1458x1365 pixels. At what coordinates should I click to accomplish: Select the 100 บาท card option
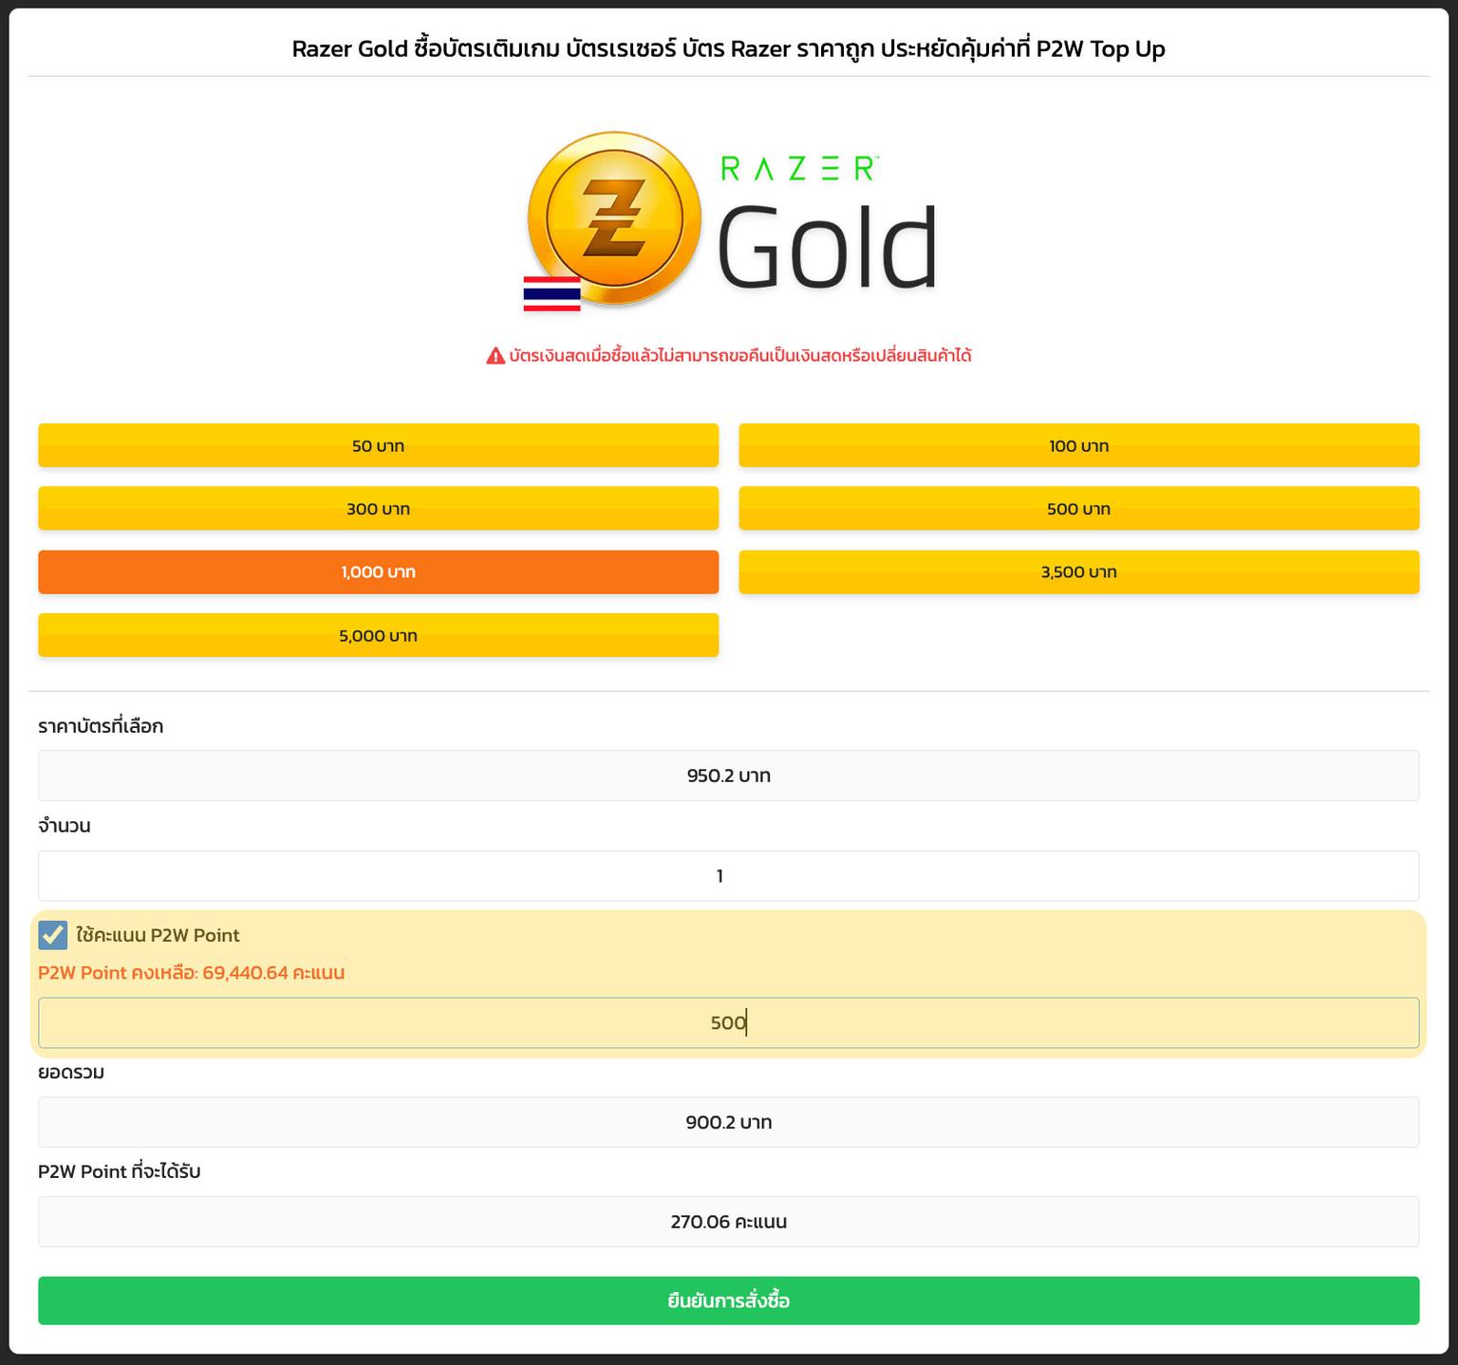(1078, 445)
